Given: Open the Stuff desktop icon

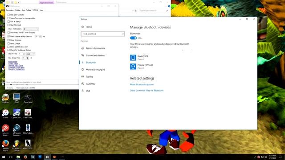Looking at the screenshot, I should click(x=17, y=99).
